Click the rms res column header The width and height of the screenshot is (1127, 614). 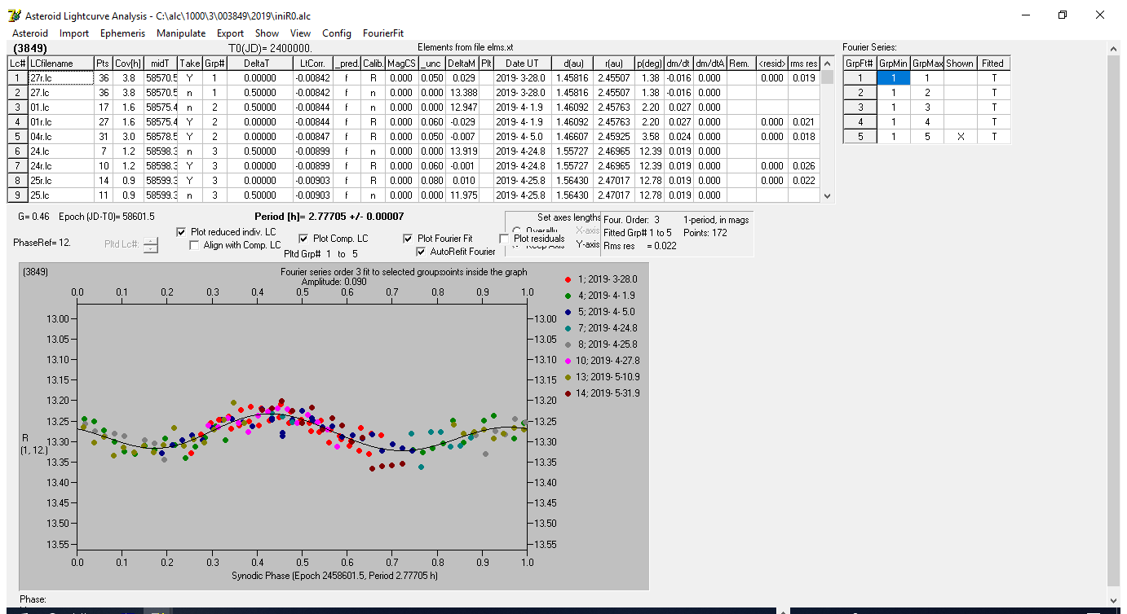tap(803, 63)
